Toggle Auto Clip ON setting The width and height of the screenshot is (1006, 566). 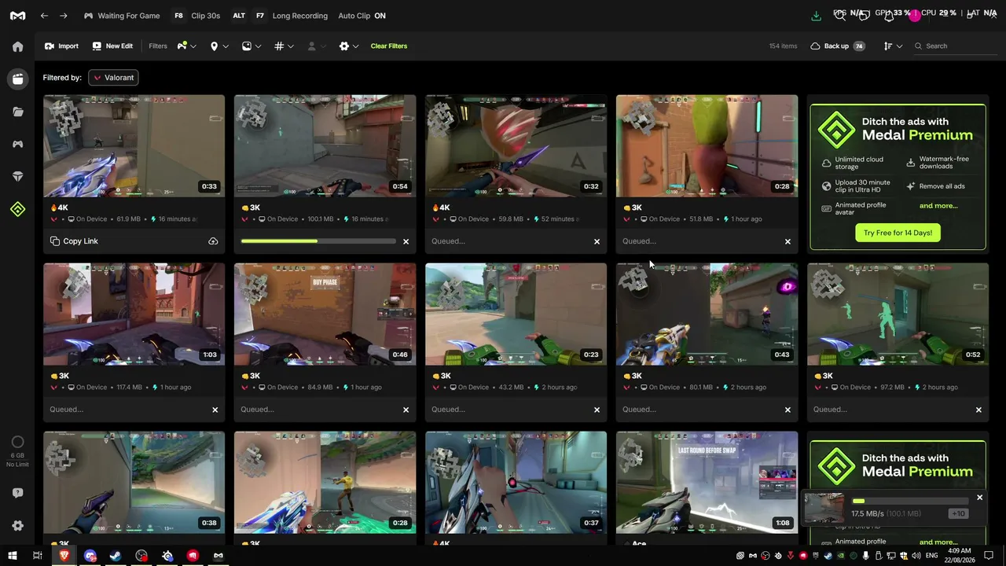(x=362, y=16)
